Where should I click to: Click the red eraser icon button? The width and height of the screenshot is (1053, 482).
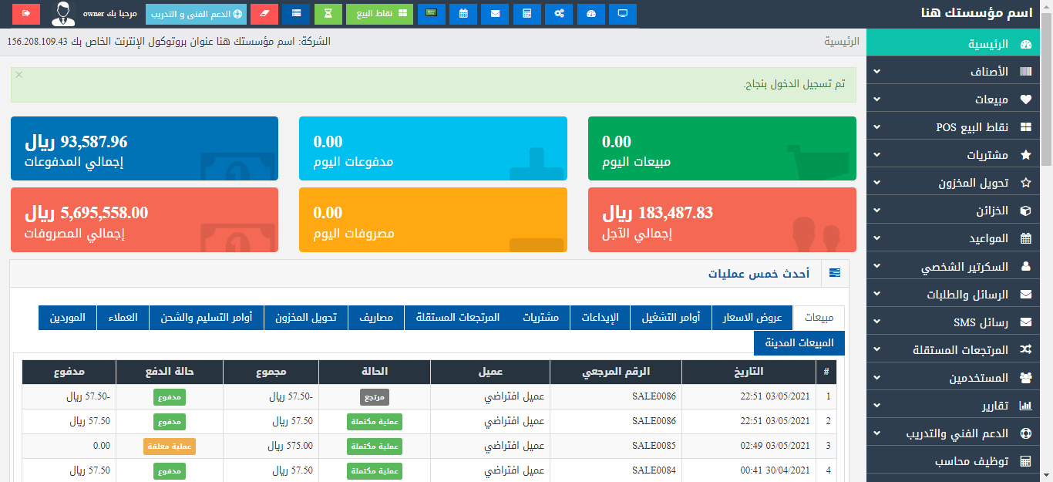[x=264, y=14]
